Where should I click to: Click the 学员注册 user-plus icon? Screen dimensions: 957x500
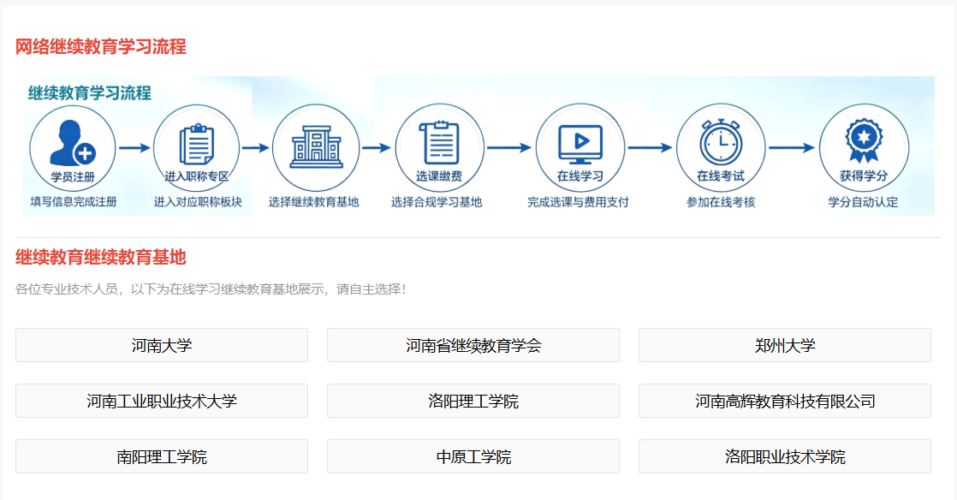73,143
